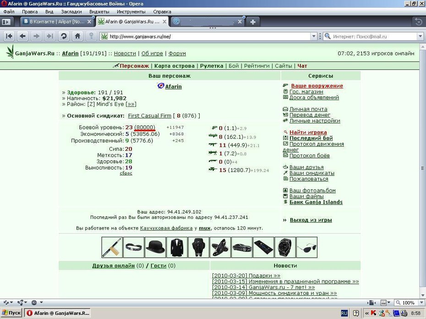The height and width of the screenshot is (319, 426).
Task: Open the Новости header link
Action: (x=125, y=53)
